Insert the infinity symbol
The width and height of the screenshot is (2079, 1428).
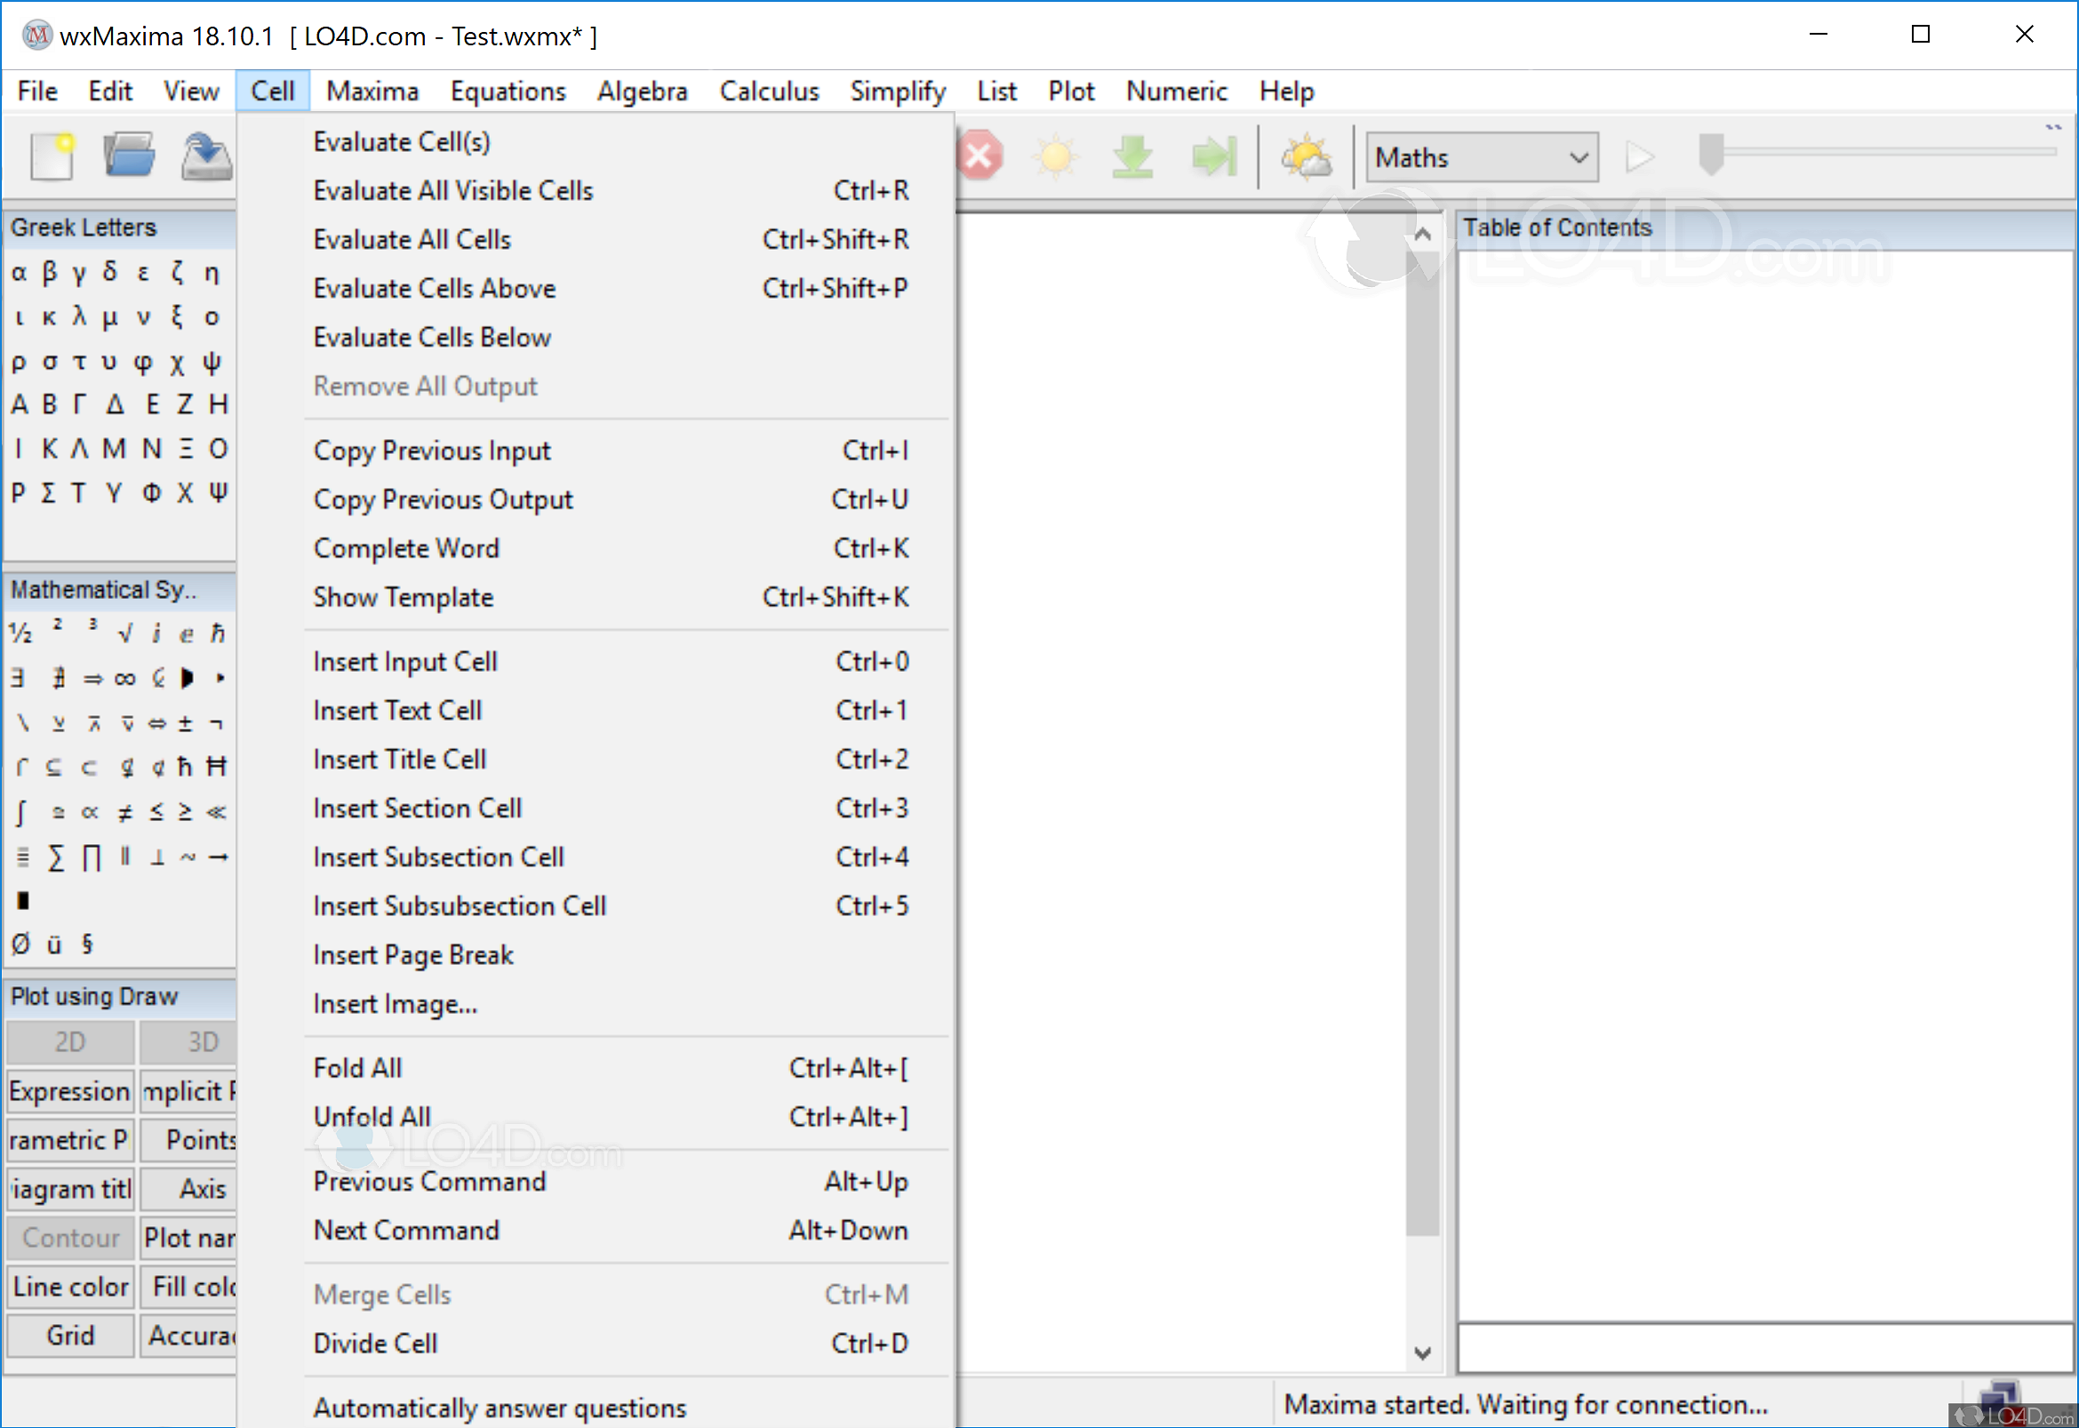coord(124,678)
